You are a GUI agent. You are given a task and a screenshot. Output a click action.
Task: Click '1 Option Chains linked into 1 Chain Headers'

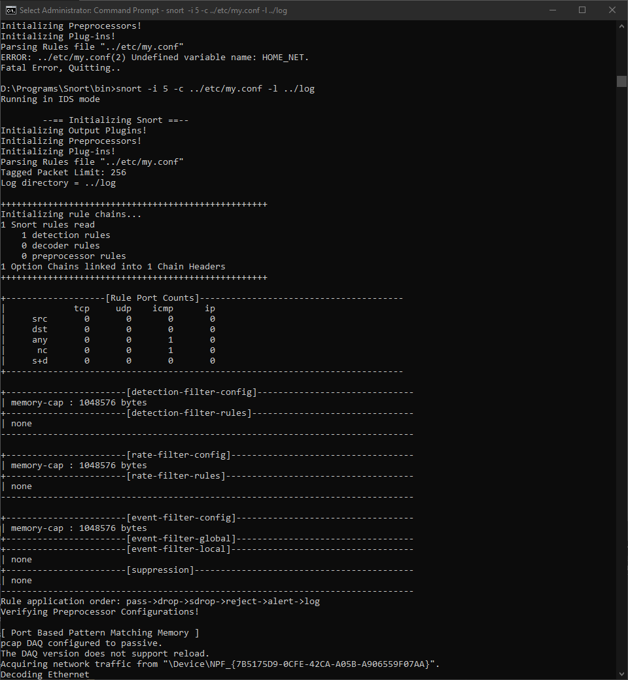point(113,267)
